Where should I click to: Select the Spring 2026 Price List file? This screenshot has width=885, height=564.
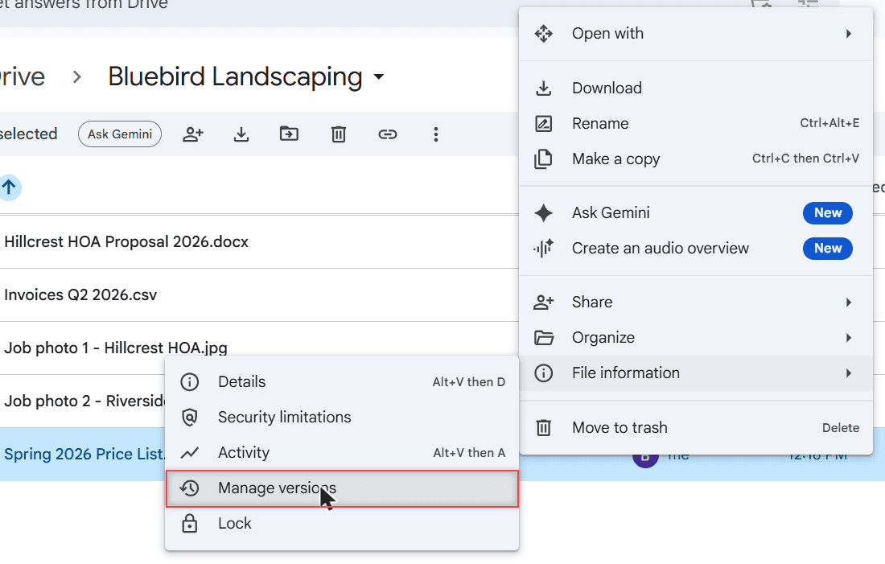[84, 454]
